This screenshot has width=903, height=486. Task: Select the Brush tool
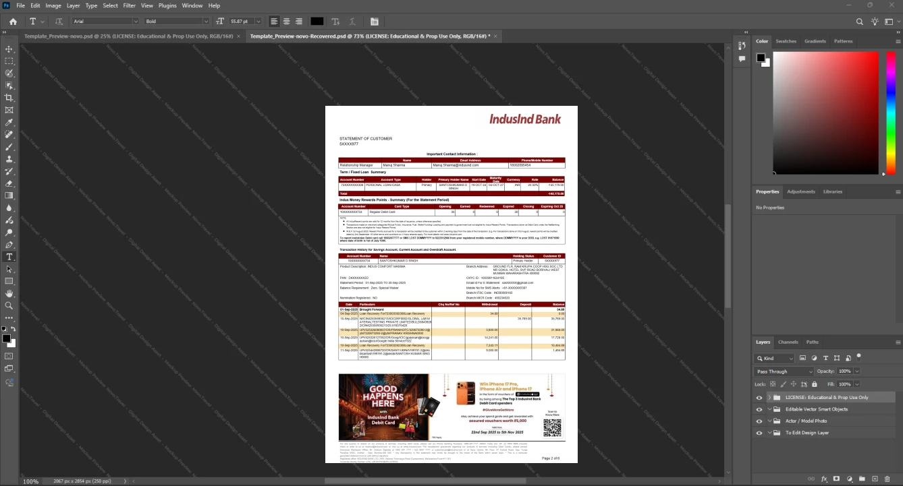(x=9, y=147)
